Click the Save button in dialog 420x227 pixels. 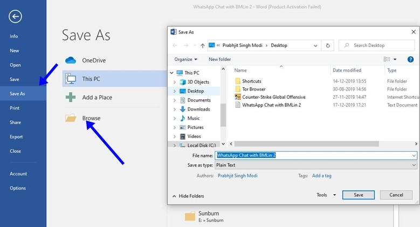359,195
